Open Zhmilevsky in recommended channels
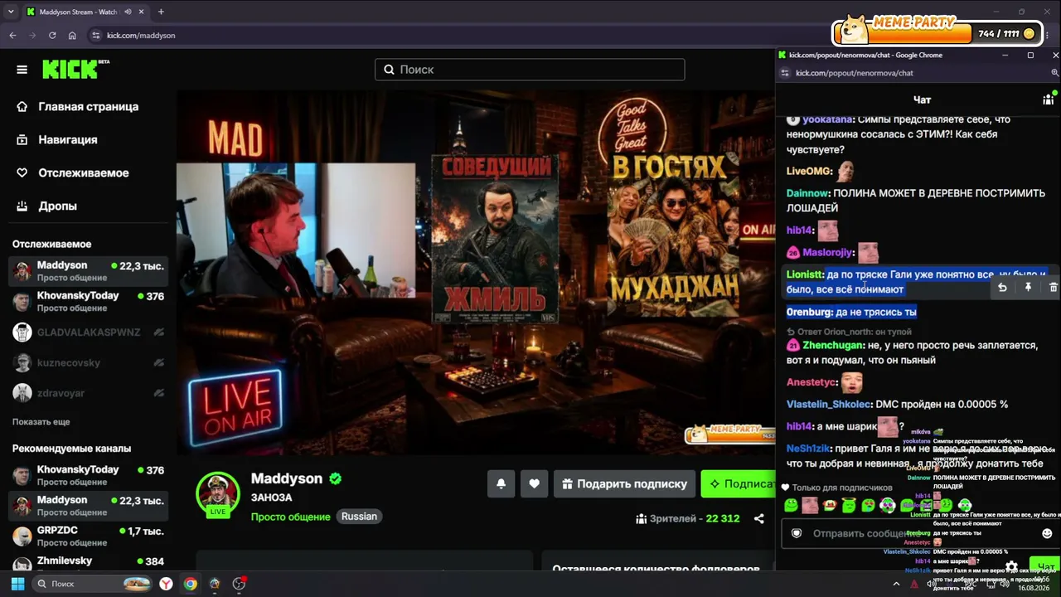 [x=88, y=564]
